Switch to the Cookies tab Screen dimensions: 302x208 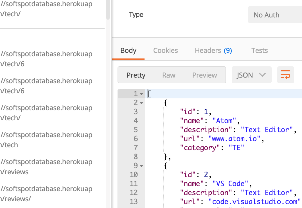(165, 51)
